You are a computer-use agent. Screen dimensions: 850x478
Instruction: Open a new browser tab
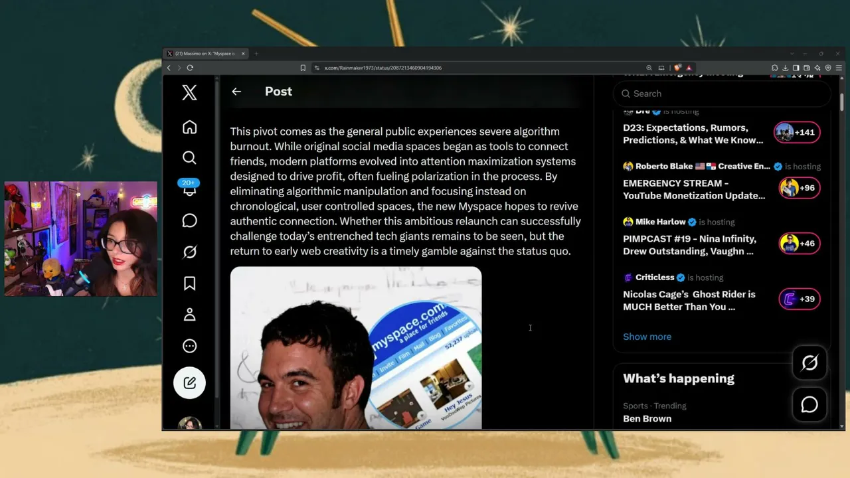(x=256, y=54)
